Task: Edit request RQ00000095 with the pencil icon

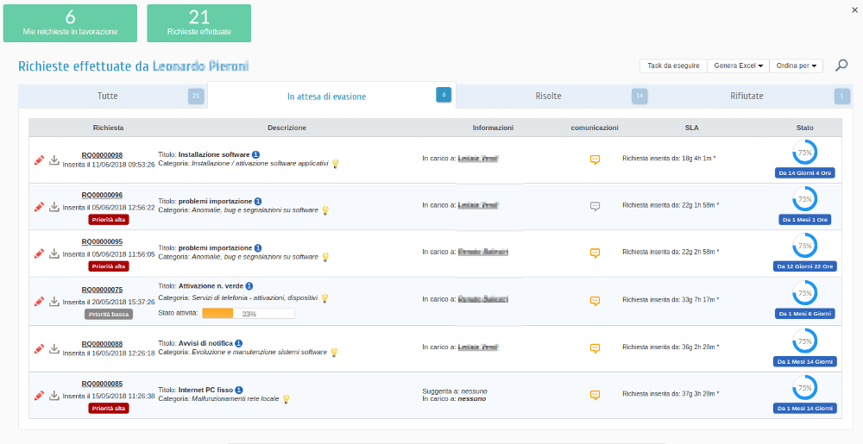Action: tap(39, 253)
